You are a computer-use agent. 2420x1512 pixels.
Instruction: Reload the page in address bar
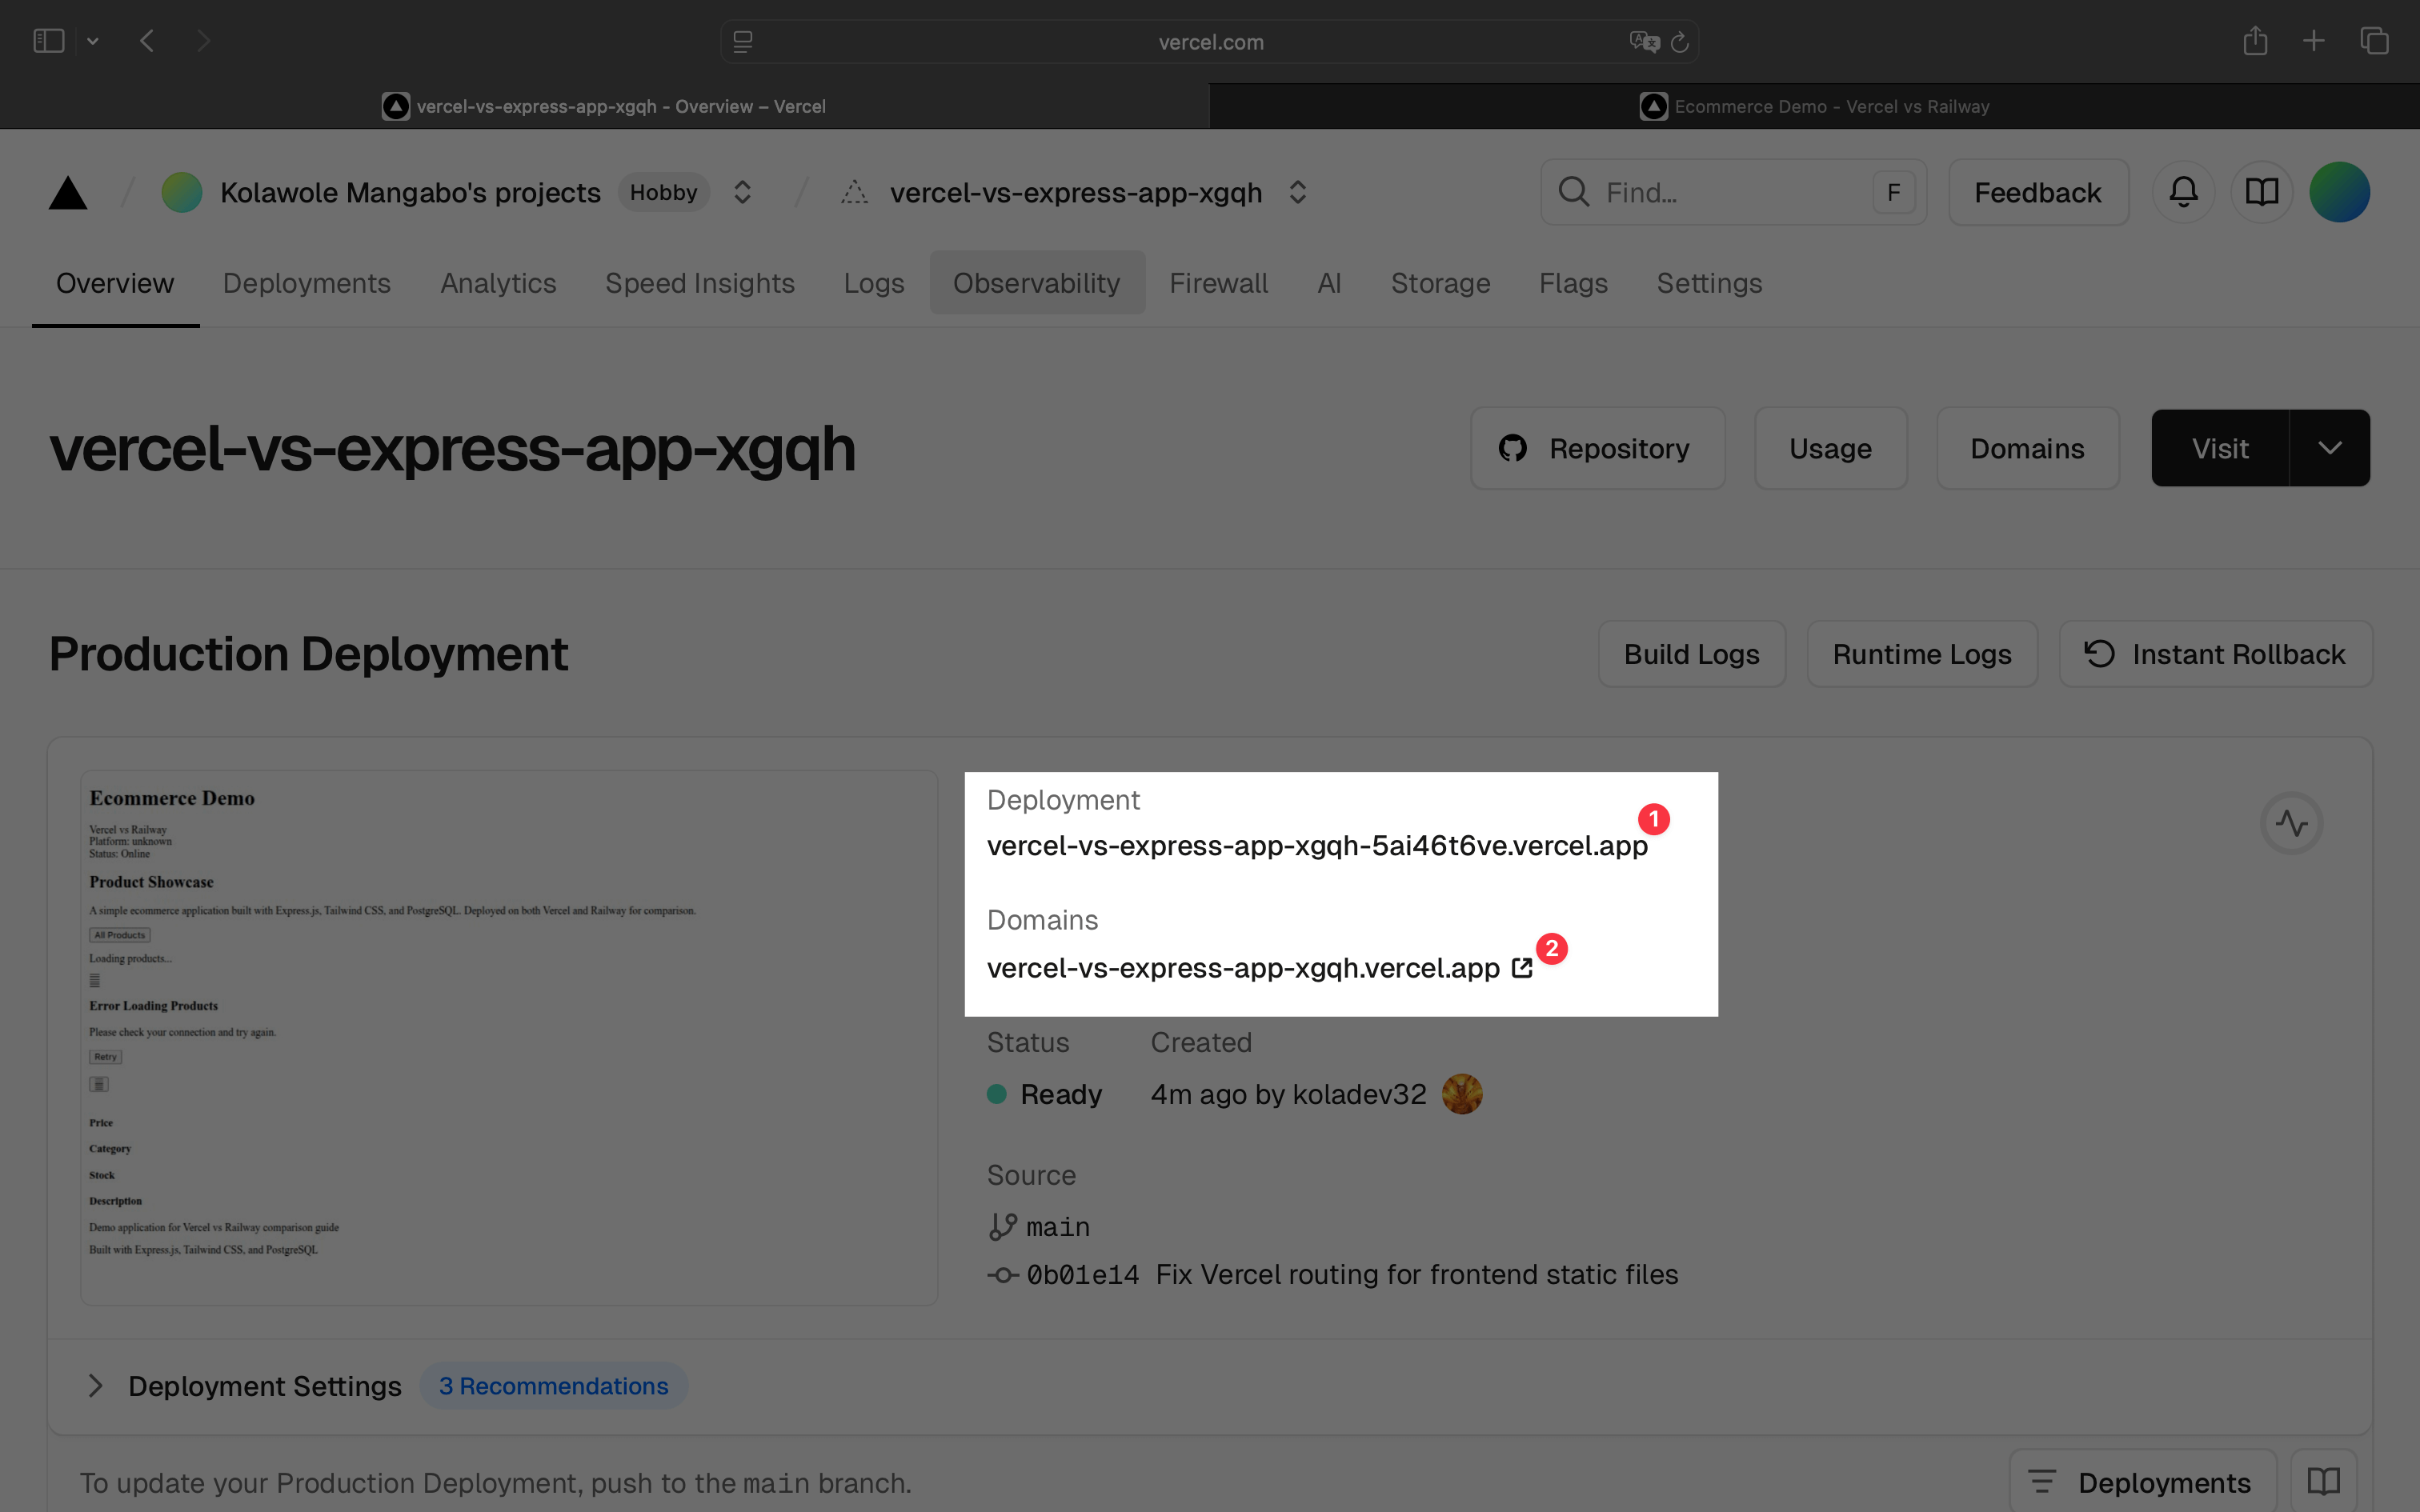point(1680,42)
